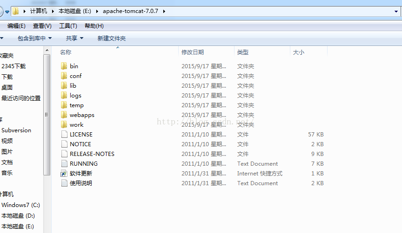
Task: Select the conf folder icon
Action: [x=64, y=76]
